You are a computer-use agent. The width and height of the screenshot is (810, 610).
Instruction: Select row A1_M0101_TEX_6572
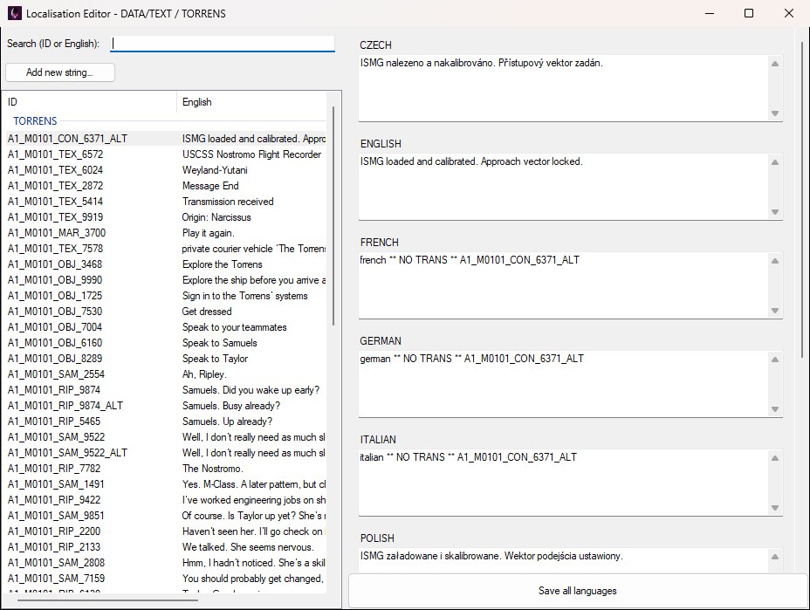[165, 154]
